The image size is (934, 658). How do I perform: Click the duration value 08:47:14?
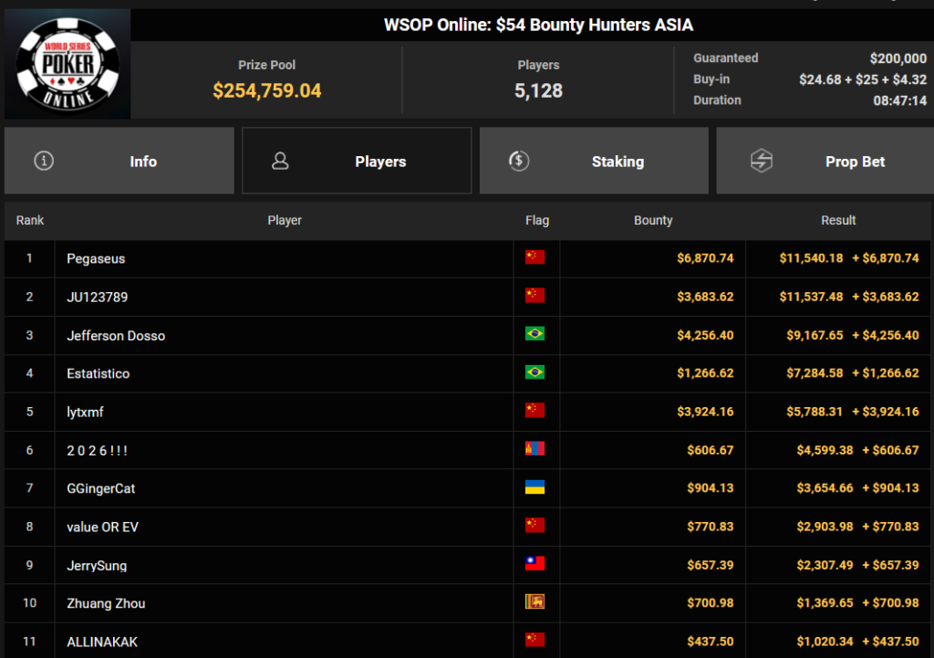[900, 100]
